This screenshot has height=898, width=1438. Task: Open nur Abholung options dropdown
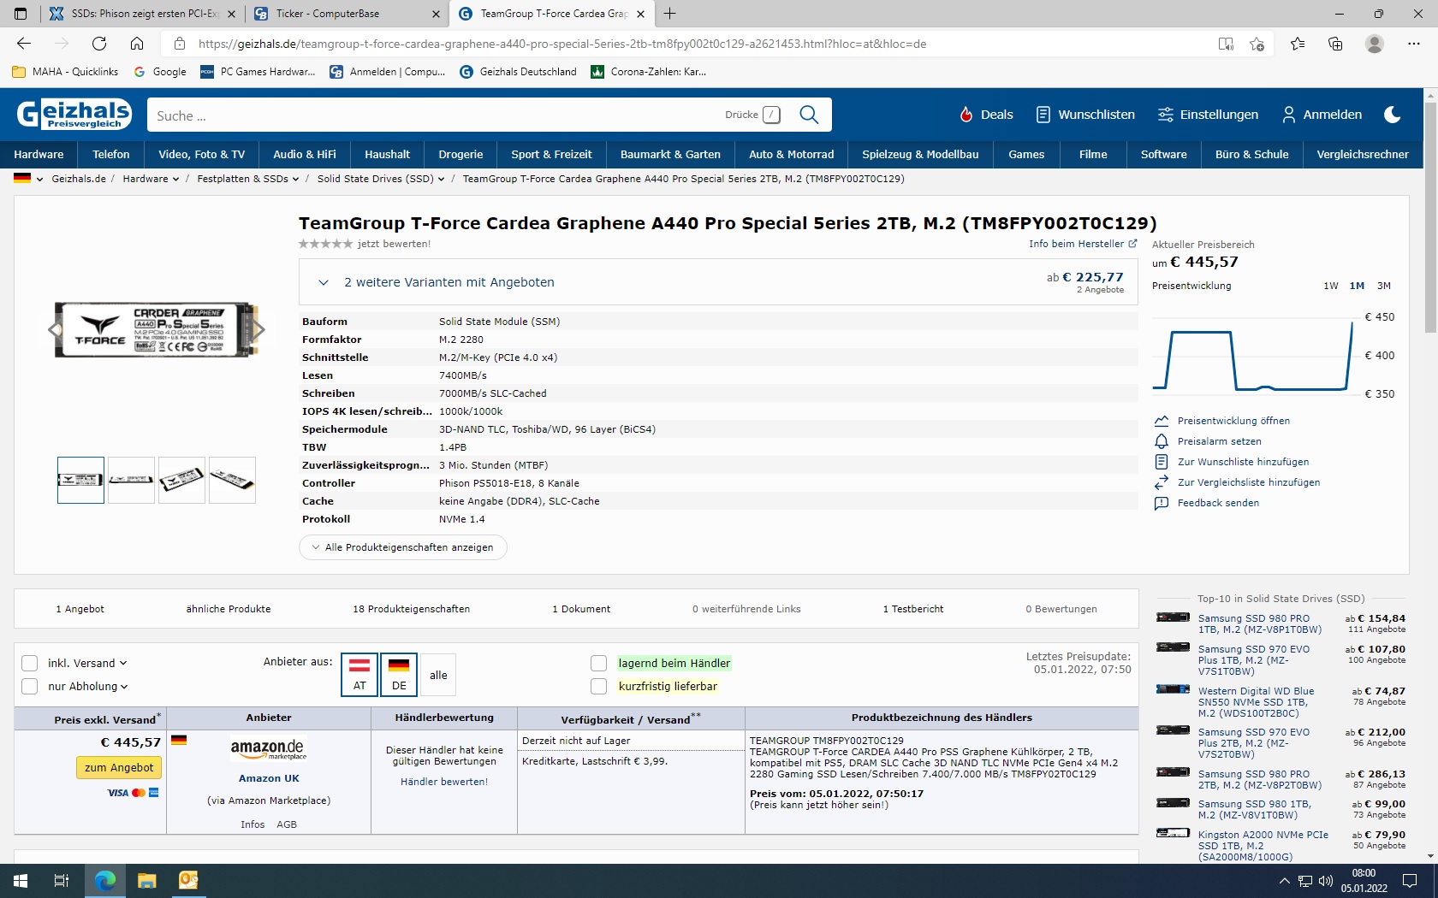(x=124, y=686)
